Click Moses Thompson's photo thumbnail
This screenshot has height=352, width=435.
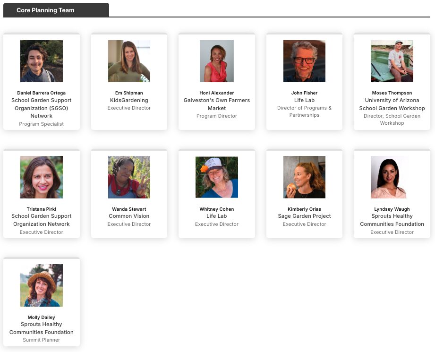[x=392, y=61]
